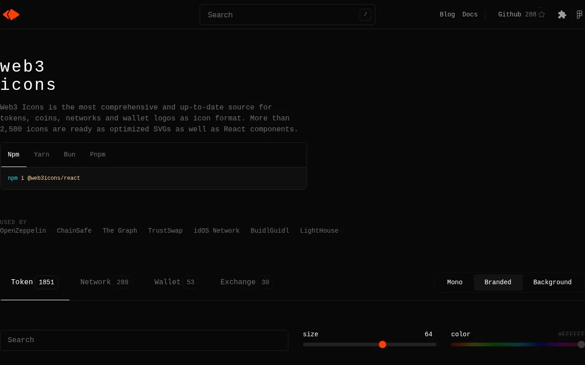Click the size value 64

coord(428,334)
